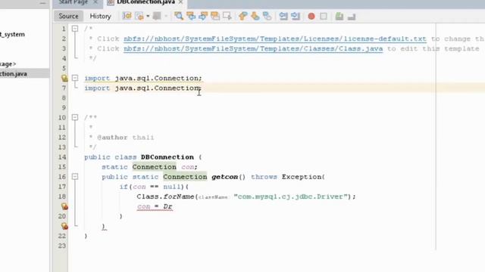Click the error hint icon beside 'con = Dr'
Viewport: 485px width, 272px height.
(64, 206)
